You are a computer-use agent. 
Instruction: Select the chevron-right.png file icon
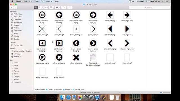(x=127, y=43)
